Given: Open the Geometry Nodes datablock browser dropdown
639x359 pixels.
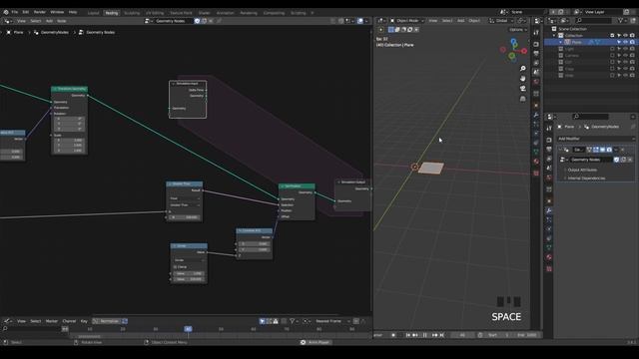Looking at the screenshot, I should pyautogui.click(x=148, y=21).
